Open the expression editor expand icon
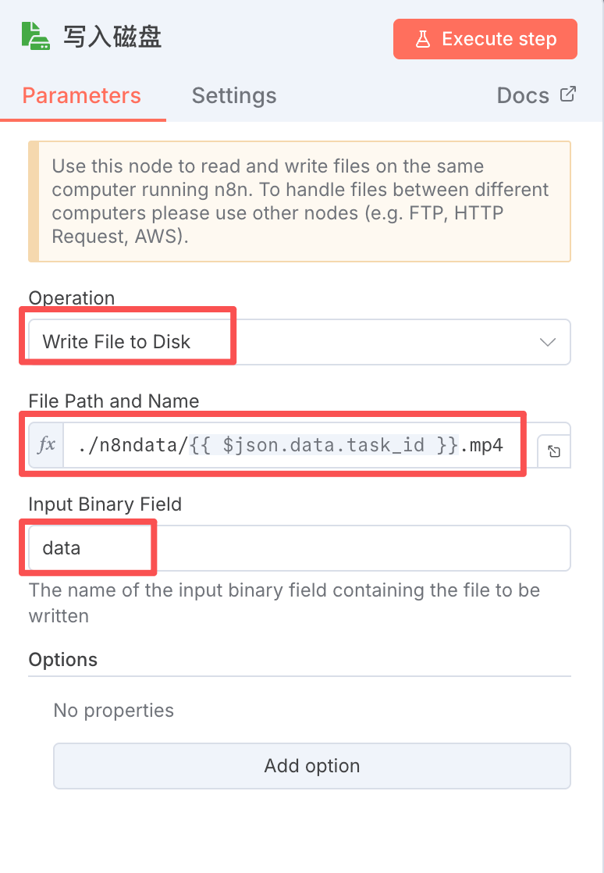 click(554, 451)
